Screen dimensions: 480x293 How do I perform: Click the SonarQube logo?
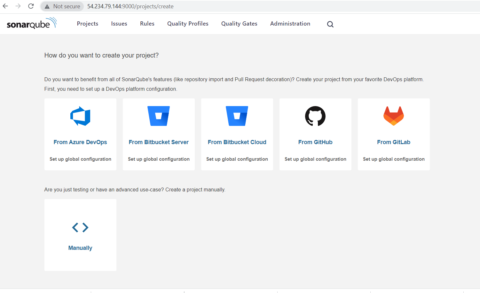click(x=32, y=23)
